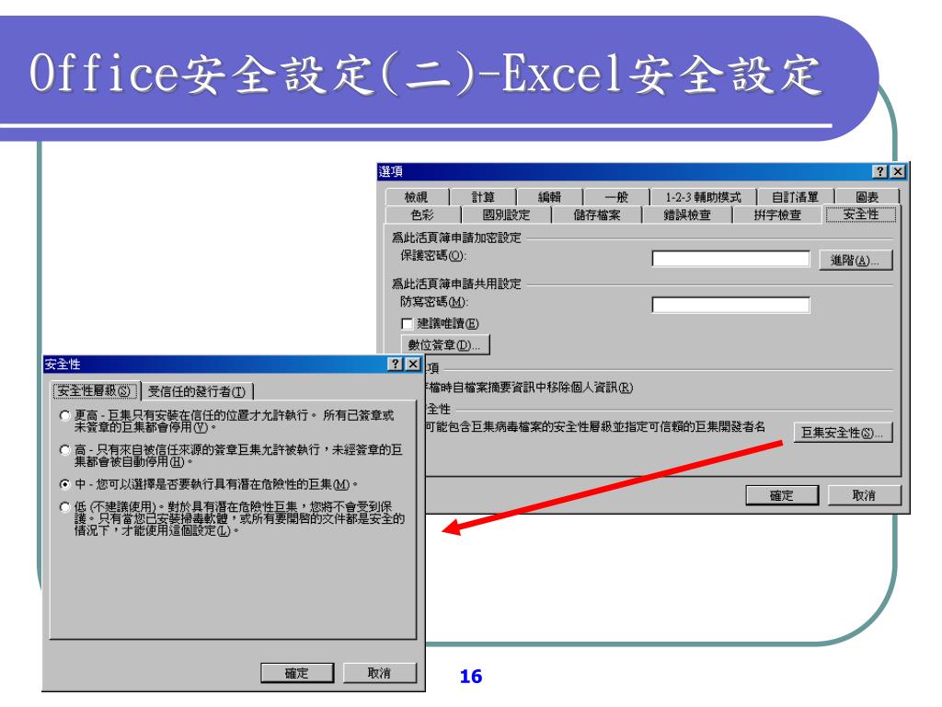The image size is (942, 707).
Task: Close the 安全性 security dialog
Action: click(413, 364)
